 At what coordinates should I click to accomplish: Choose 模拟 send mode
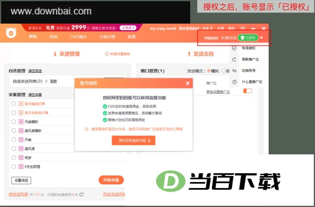(209, 71)
